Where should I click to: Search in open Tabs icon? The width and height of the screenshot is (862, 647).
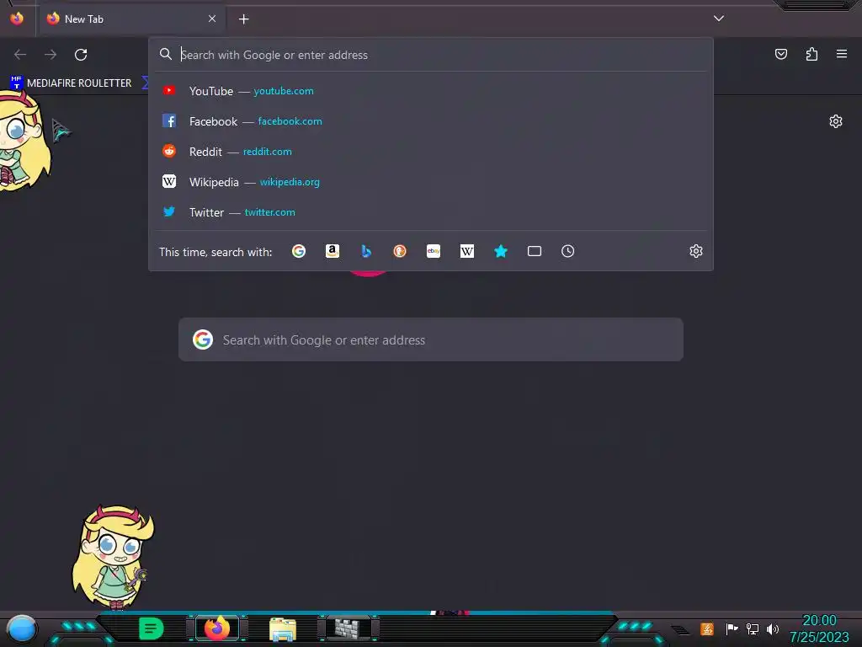pos(535,251)
